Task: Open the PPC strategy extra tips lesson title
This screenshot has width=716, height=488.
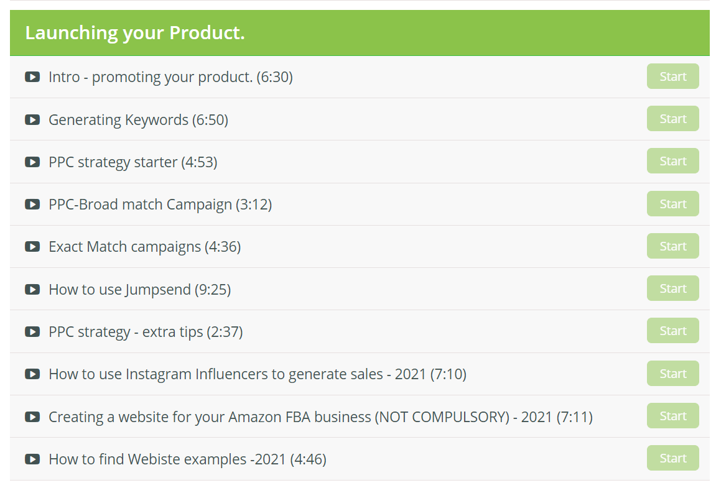Action: pos(146,332)
